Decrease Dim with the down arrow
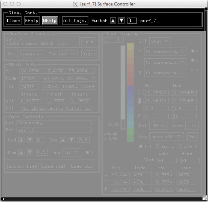This screenshot has height=202, width=208. 30,153
